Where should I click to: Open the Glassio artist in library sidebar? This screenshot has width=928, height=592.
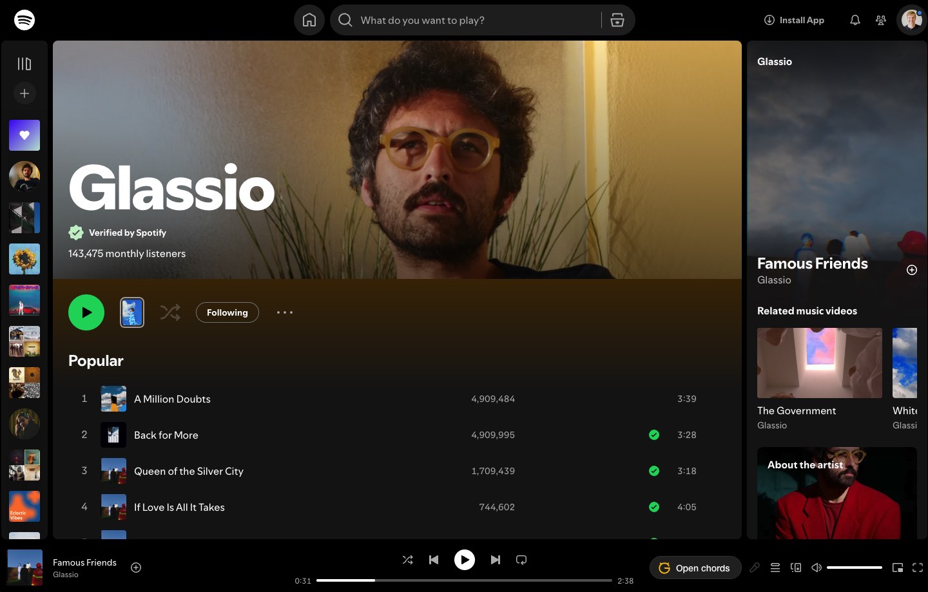[x=24, y=177]
